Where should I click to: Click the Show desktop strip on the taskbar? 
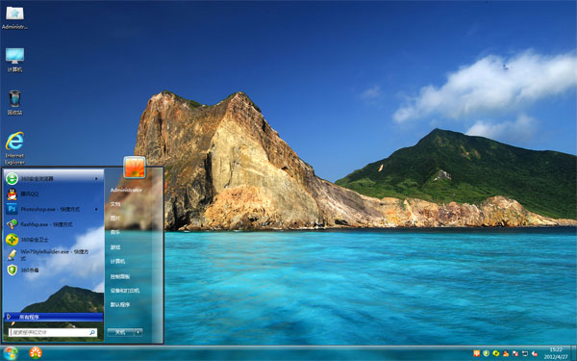573,353
